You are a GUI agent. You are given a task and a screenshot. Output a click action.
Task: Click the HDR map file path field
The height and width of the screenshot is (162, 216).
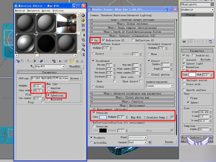(x=49, y=78)
